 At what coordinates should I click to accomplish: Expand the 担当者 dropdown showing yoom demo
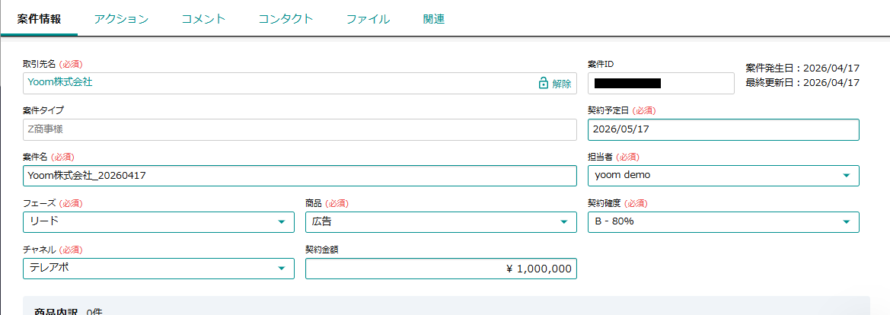723,176
